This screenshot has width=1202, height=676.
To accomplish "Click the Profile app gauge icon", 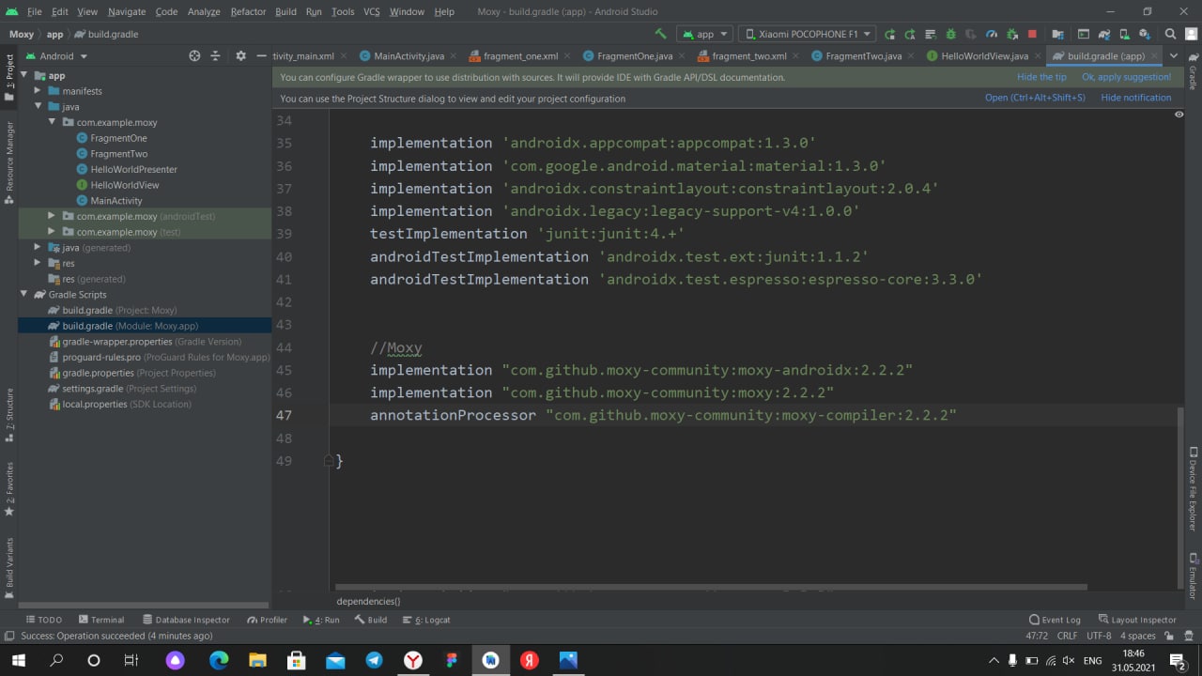I will click(991, 34).
